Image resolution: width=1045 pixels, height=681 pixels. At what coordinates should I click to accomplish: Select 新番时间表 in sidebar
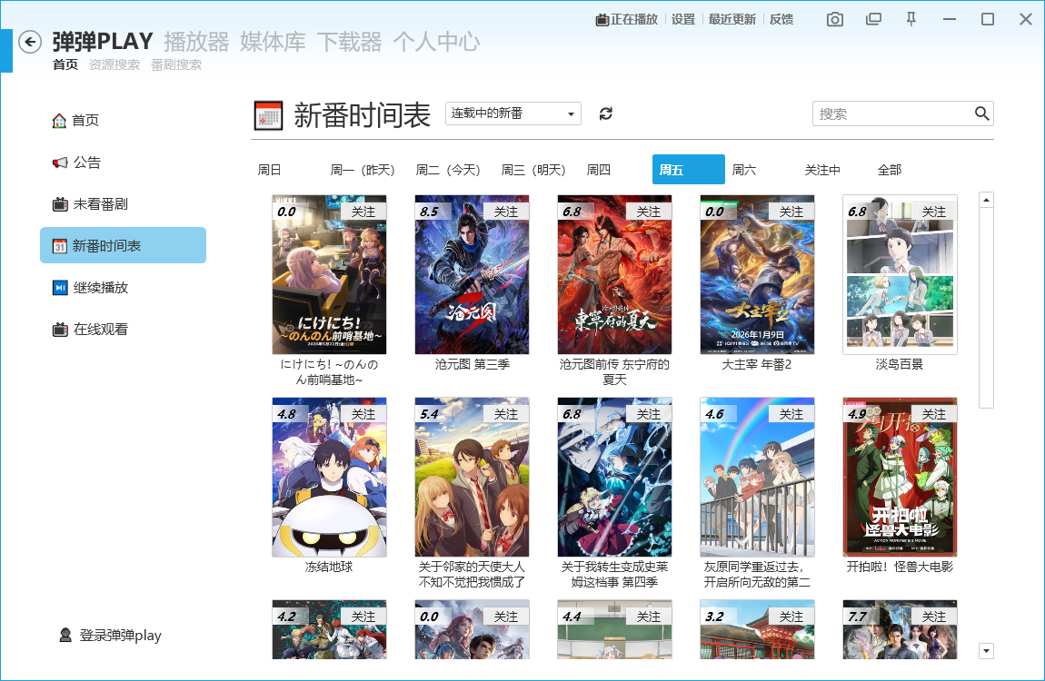(x=124, y=246)
